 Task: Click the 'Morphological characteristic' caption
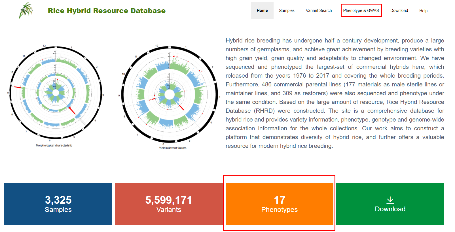coord(54,145)
